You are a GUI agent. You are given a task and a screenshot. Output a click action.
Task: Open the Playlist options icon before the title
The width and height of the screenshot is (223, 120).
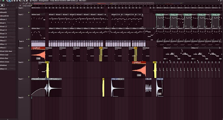[x=30, y=1]
